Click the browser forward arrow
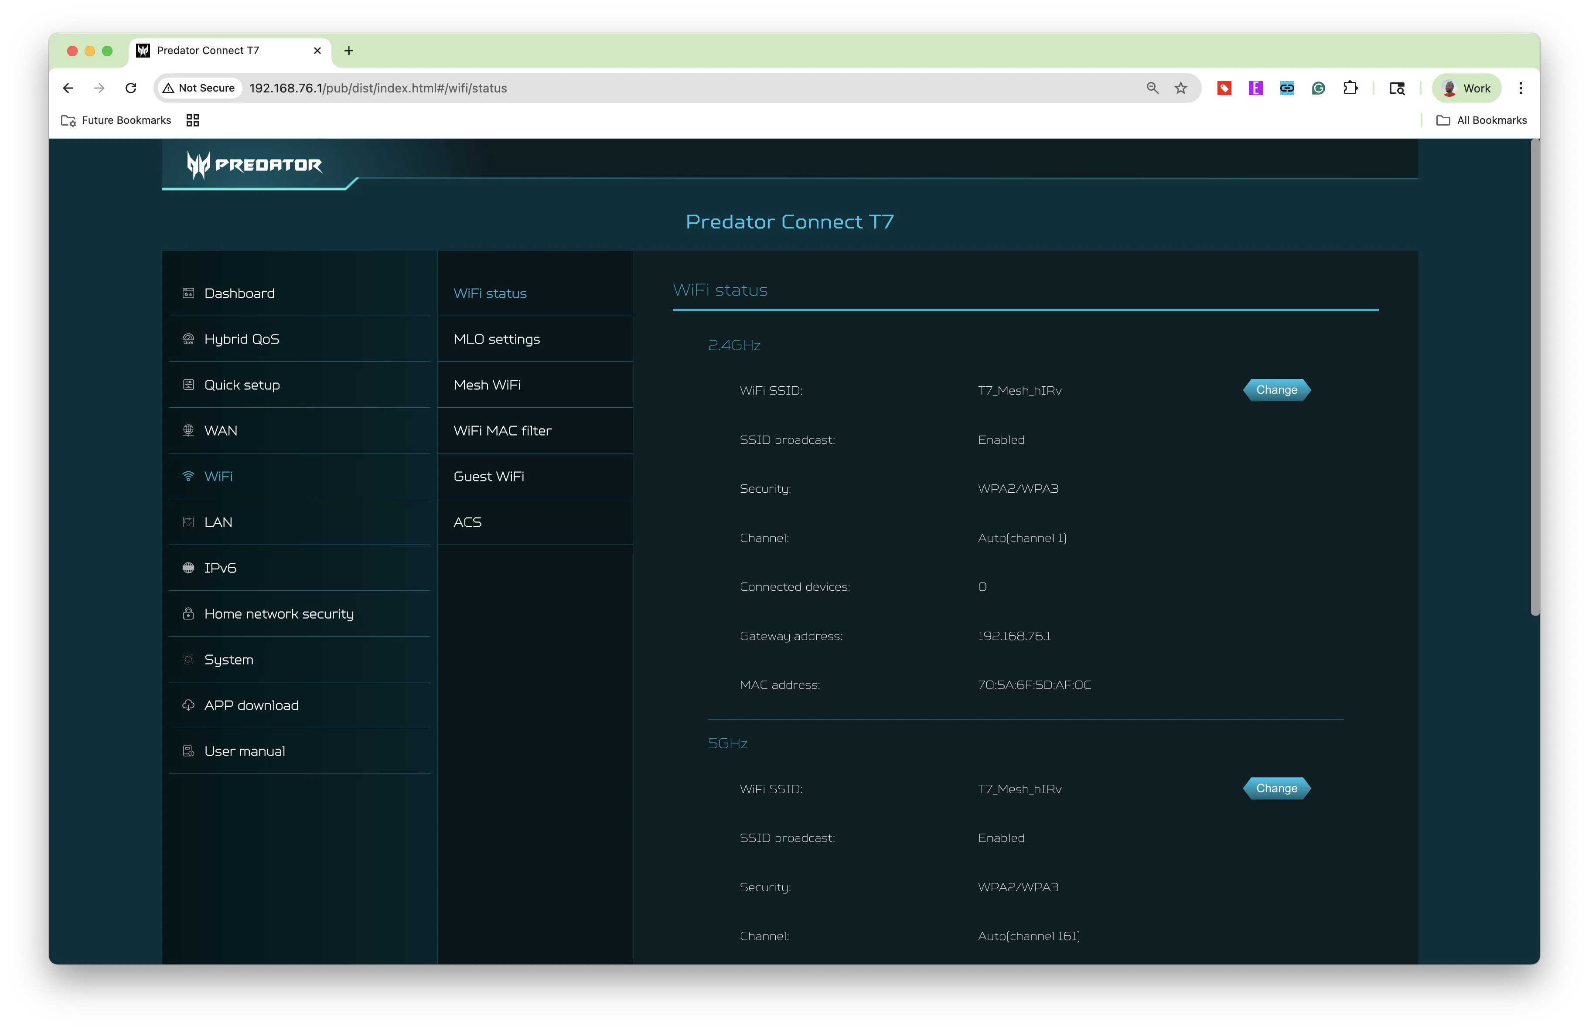Image resolution: width=1589 pixels, height=1029 pixels. click(x=99, y=88)
